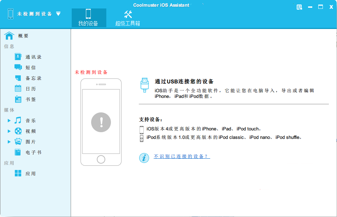Open the 未检测到设备 device dropdown arrow
The height and width of the screenshot is (217, 337).
click(58, 14)
